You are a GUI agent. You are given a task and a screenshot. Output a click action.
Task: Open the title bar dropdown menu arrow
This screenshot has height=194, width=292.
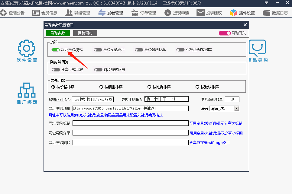267,3
